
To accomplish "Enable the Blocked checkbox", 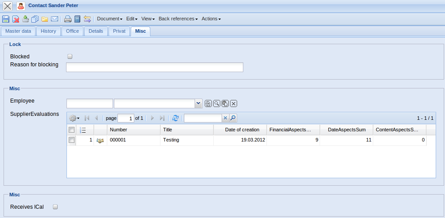I will point(70,57).
